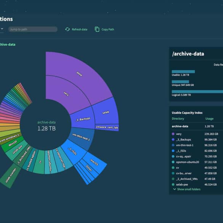223x223 pixels.
Task: Focus the Jump to path field
Action: (x=33, y=29)
